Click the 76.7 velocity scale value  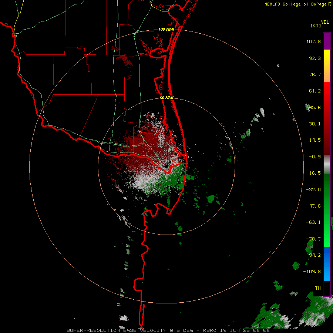tap(315, 74)
